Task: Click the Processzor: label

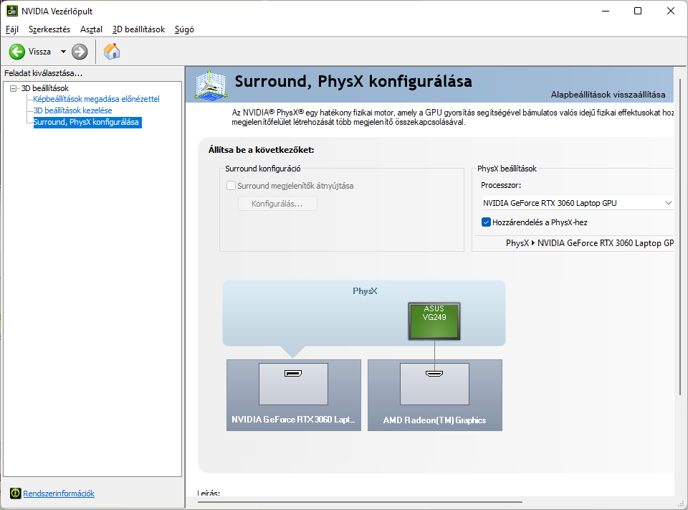Action: [x=501, y=185]
